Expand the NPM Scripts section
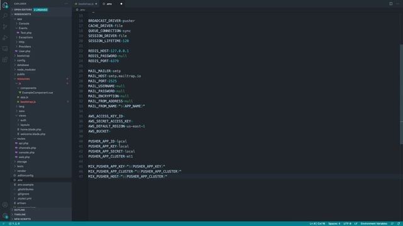The width and height of the screenshot is (403, 226). click(40, 219)
